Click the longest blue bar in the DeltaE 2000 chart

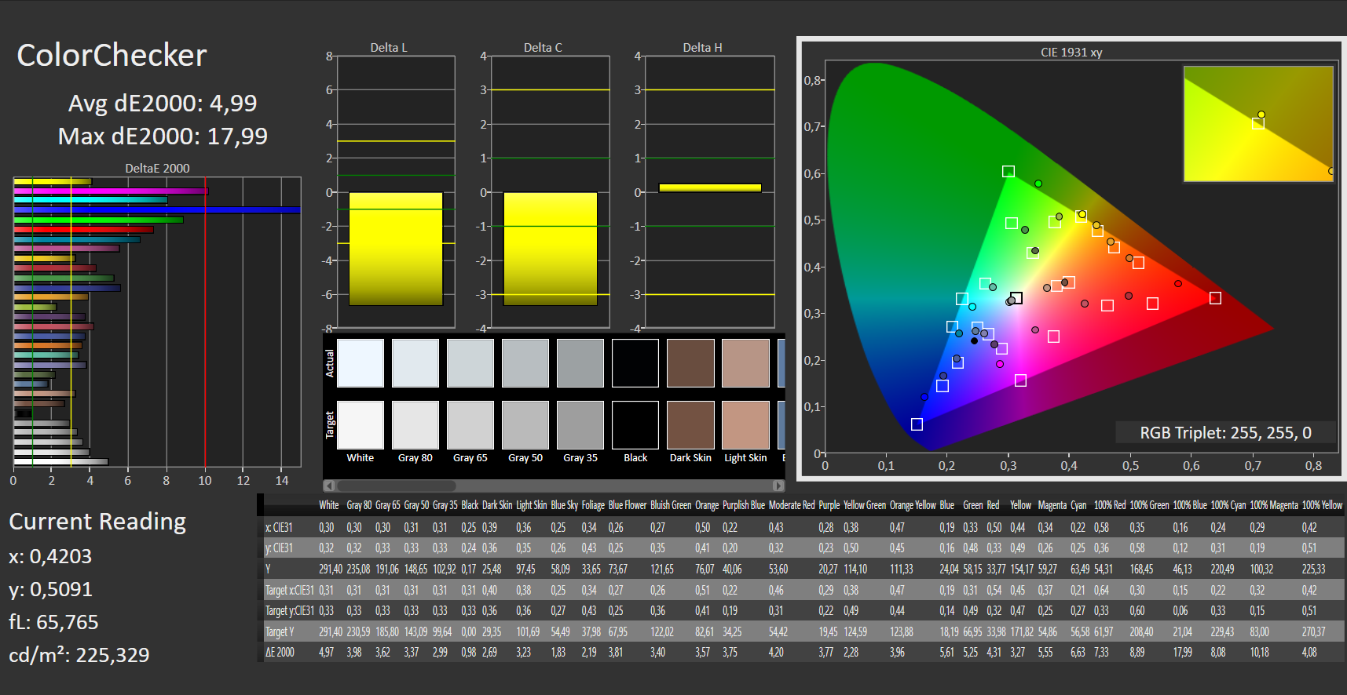157,209
